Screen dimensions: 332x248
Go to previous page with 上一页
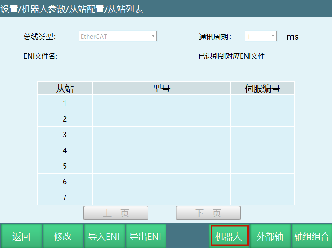tap(116, 213)
